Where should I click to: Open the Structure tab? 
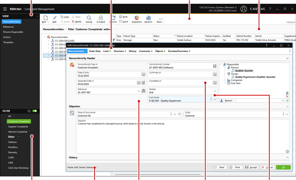120,51
